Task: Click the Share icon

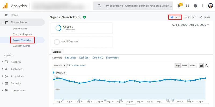Action: click(x=201, y=17)
